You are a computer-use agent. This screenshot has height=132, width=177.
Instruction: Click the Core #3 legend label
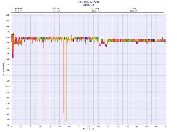[57, 11]
